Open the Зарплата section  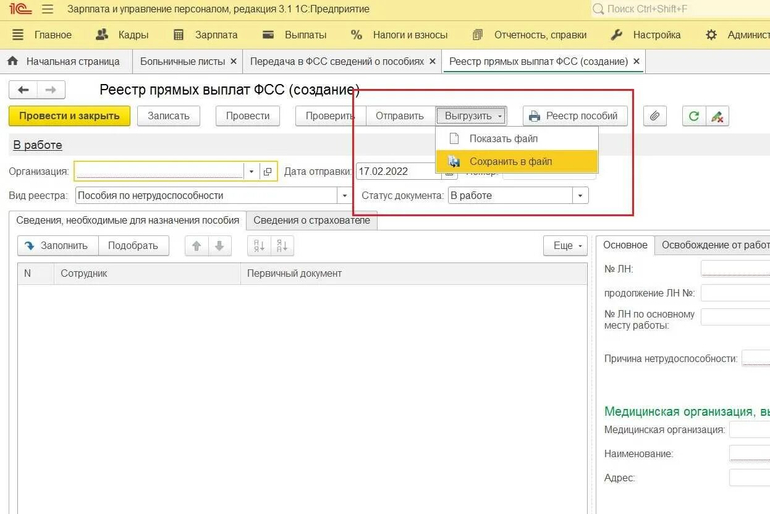(x=206, y=35)
